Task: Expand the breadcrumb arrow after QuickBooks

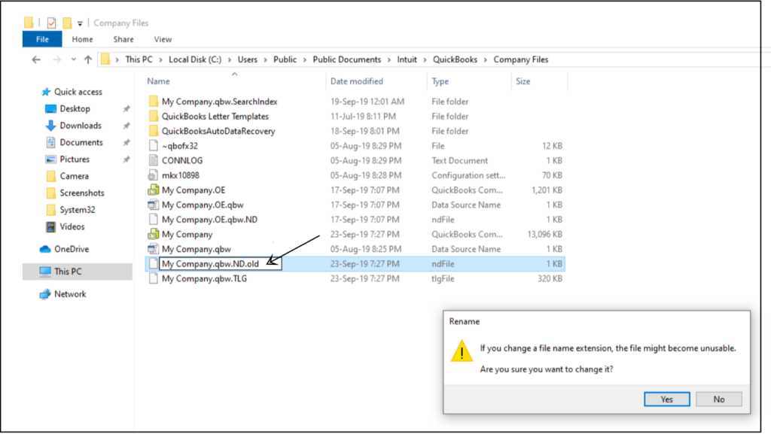Action: [486, 59]
